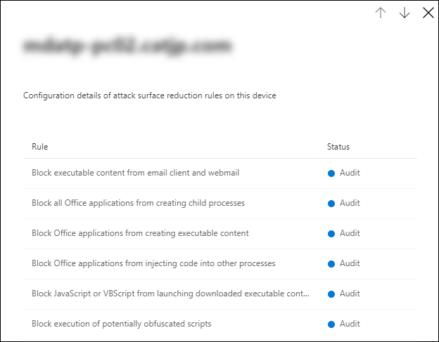Select 'Block all Office applications from creating child processes'
Screen dimensions: 439x342
click(x=138, y=203)
